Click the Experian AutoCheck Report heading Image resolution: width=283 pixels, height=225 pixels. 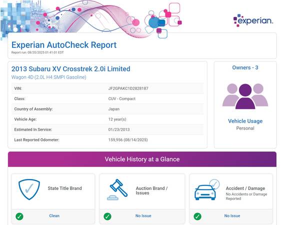(64, 45)
